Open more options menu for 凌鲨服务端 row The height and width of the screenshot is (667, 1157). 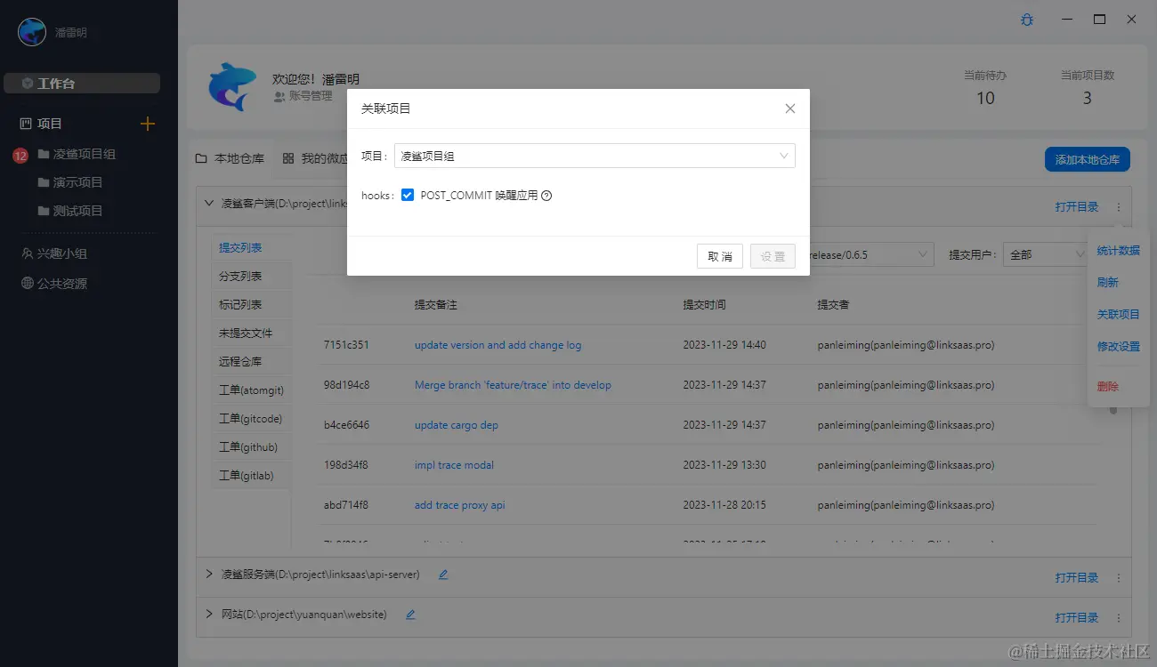point(1119,578)
